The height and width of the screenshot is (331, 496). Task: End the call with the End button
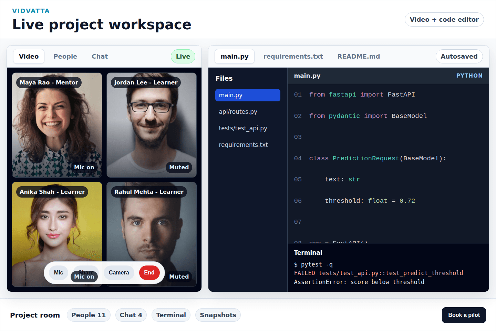(x=149, y=272)
